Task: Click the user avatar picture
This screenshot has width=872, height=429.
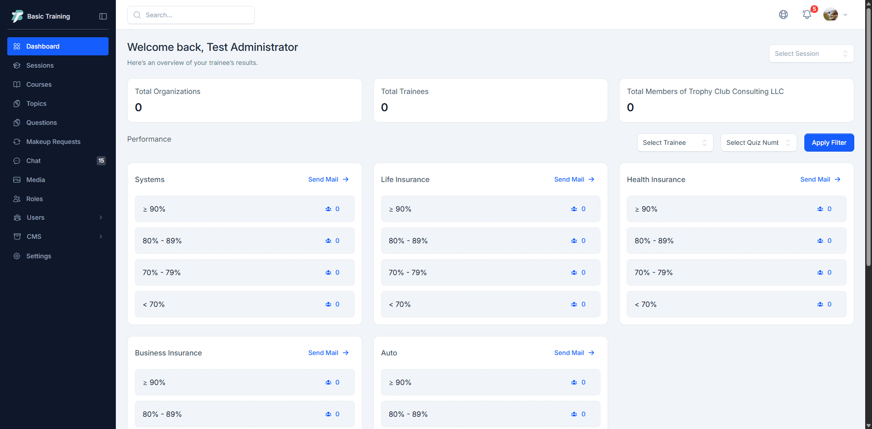Action: pos(831,15)
